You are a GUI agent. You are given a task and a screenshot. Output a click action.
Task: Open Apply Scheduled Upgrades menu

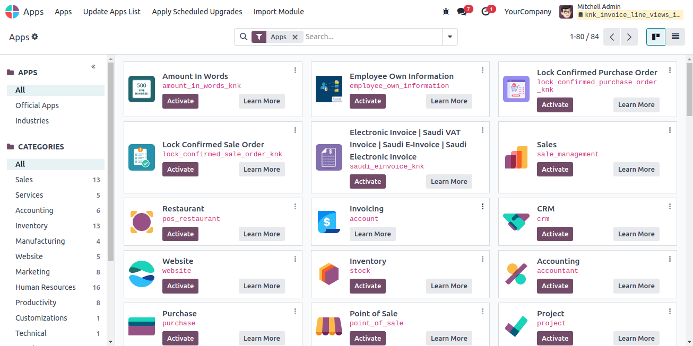tap(197, 12)
